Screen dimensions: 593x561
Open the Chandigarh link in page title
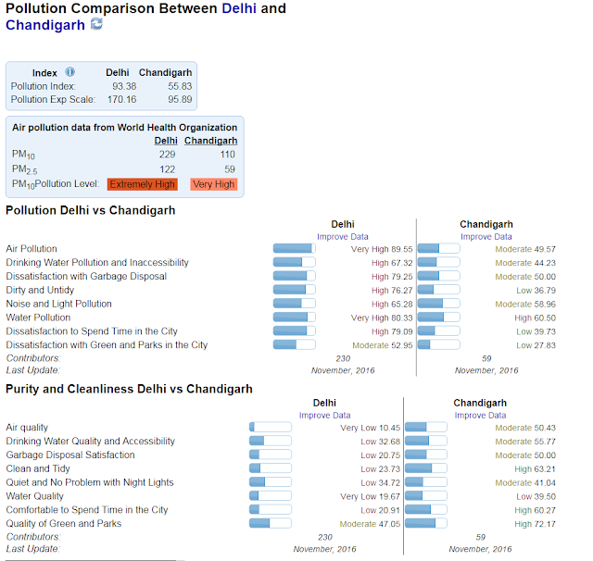point(45,25)
